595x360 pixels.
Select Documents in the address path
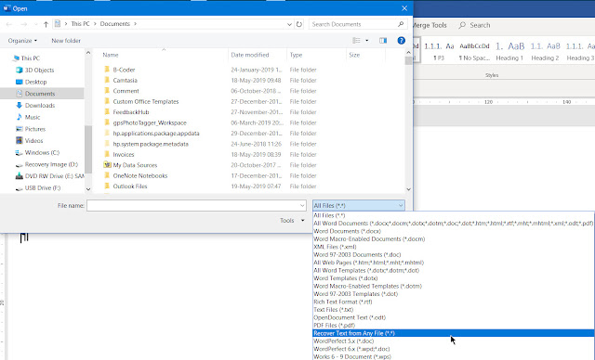[115, 24]
